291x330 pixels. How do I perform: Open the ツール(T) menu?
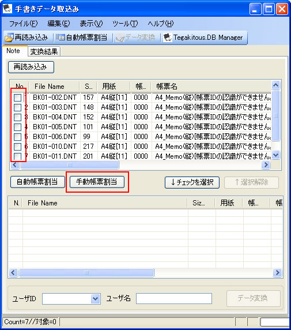coord(125,23)
